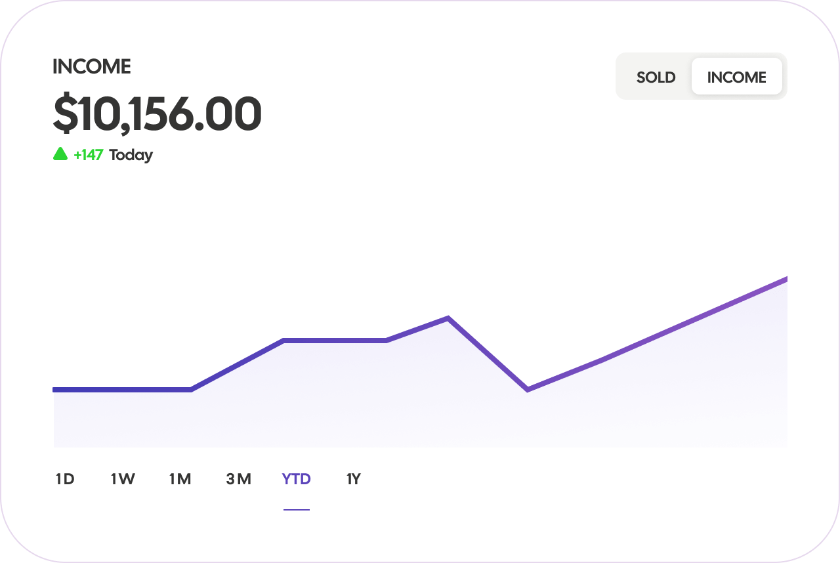Click the Today label beside +147

pyautogui.click(x=131, y=156)
